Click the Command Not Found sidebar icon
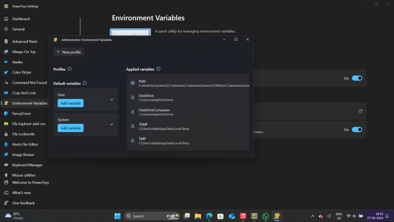The image size is (394, 222). [6, 82]
